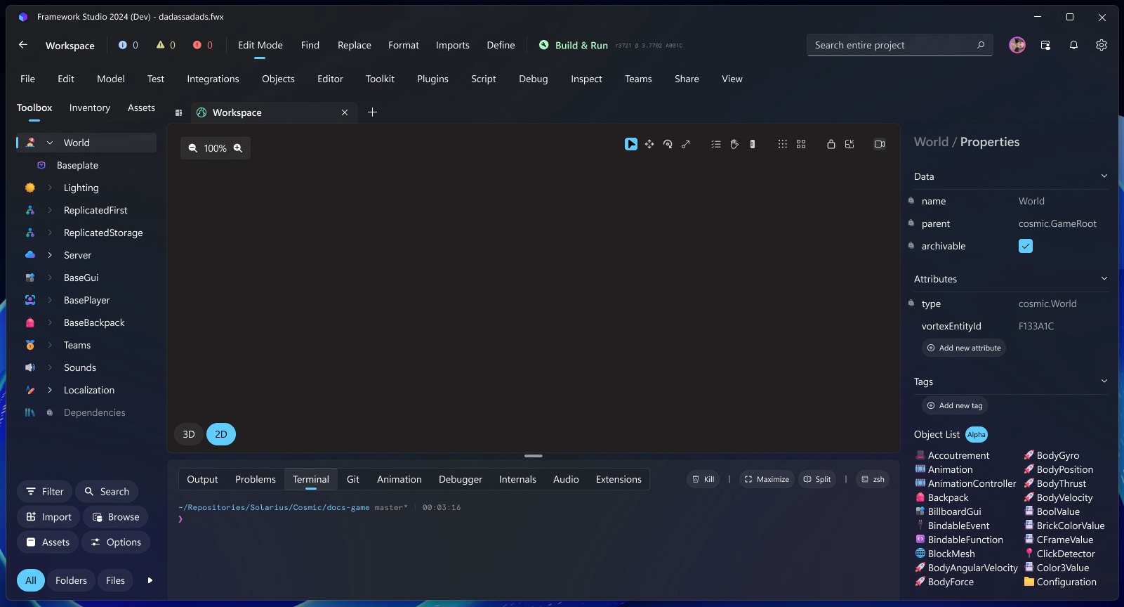
Task: Select the Folders filter pill
Action: coord(72,580)
